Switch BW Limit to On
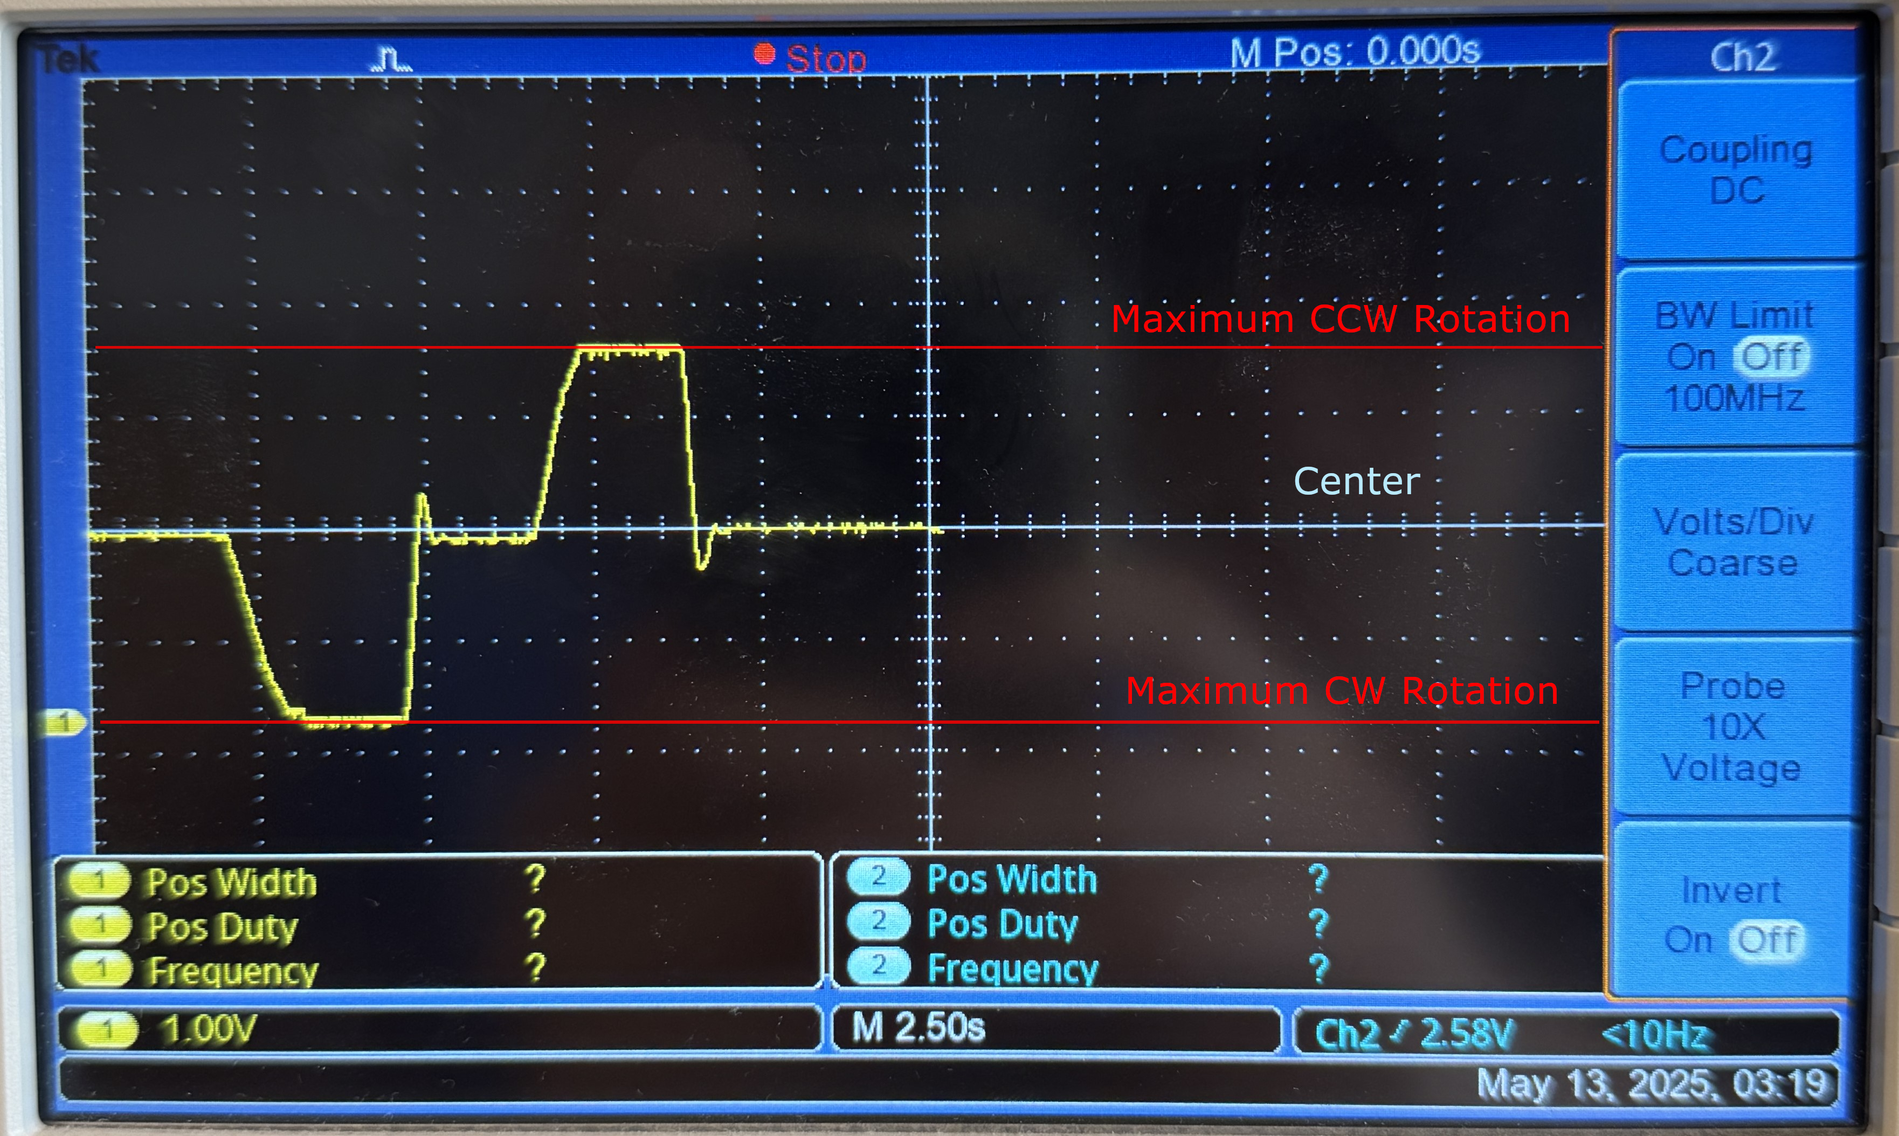 click(x=1691, y=357)
